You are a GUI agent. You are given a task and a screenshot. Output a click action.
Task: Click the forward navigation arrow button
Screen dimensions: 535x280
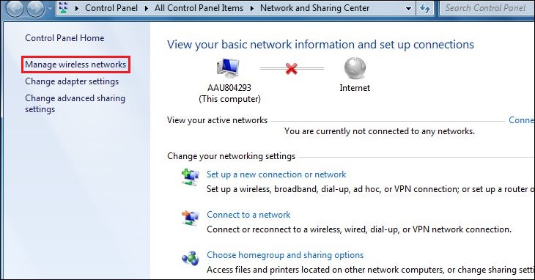pos(35,9)
